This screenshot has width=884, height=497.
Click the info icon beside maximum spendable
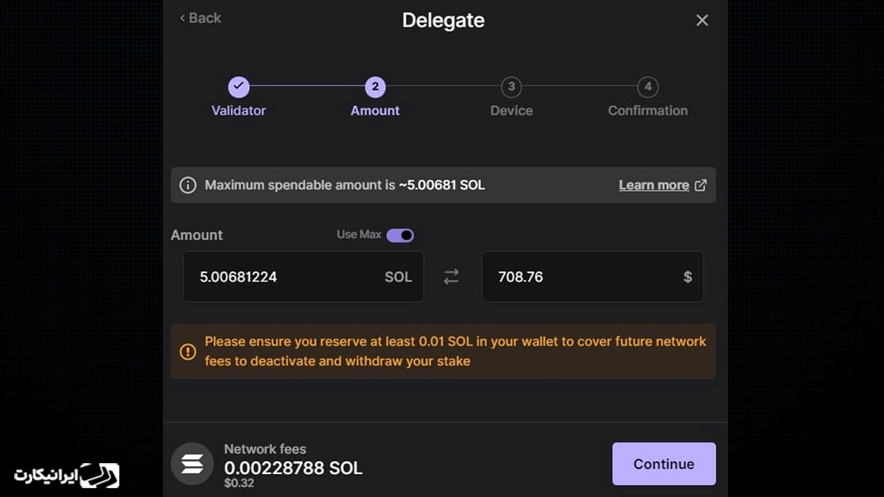tap(188, 186)
